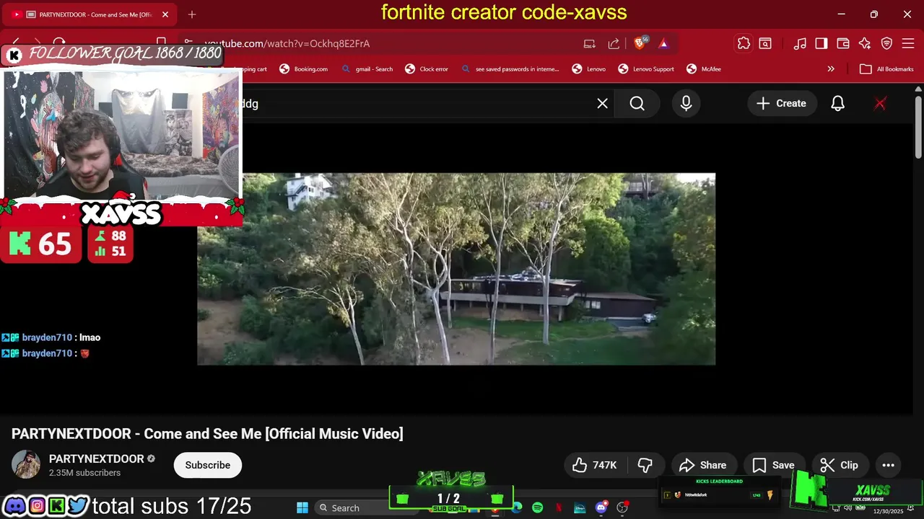Click the page vertical scrollbar

pos(918,126)
